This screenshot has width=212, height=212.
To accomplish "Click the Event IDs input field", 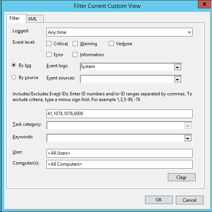I will click(120, 114).
